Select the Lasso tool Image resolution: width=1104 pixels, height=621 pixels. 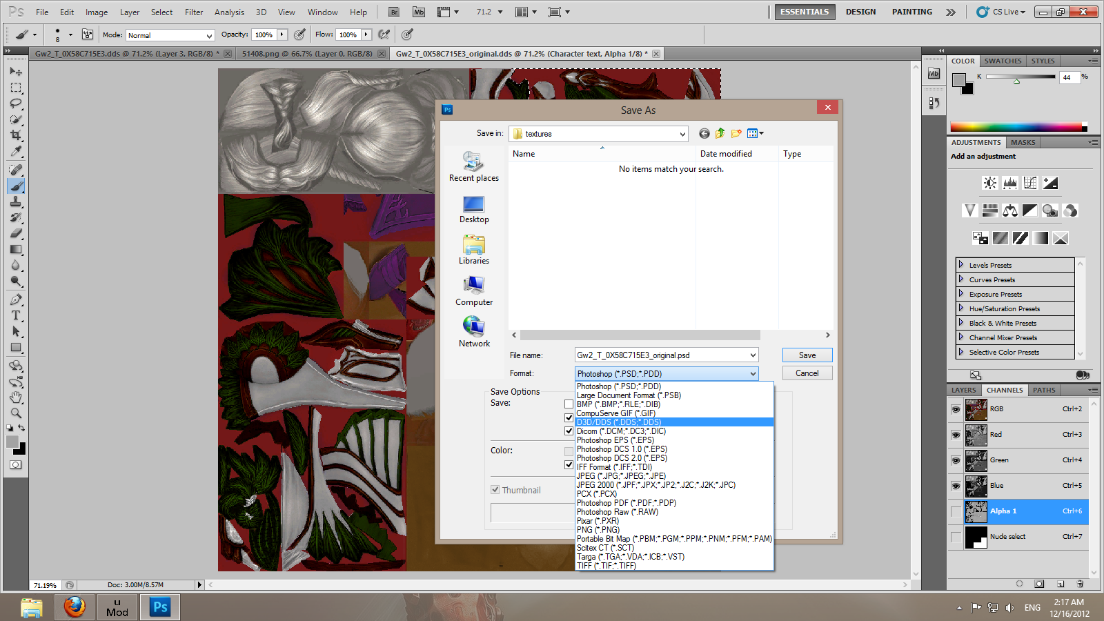click(x=16, y=103)
